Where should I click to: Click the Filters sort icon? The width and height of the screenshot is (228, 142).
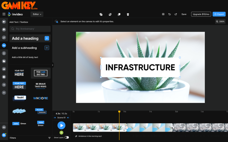[49, 138]
